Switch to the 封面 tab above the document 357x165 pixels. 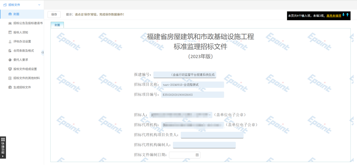(x=57, y=25)
